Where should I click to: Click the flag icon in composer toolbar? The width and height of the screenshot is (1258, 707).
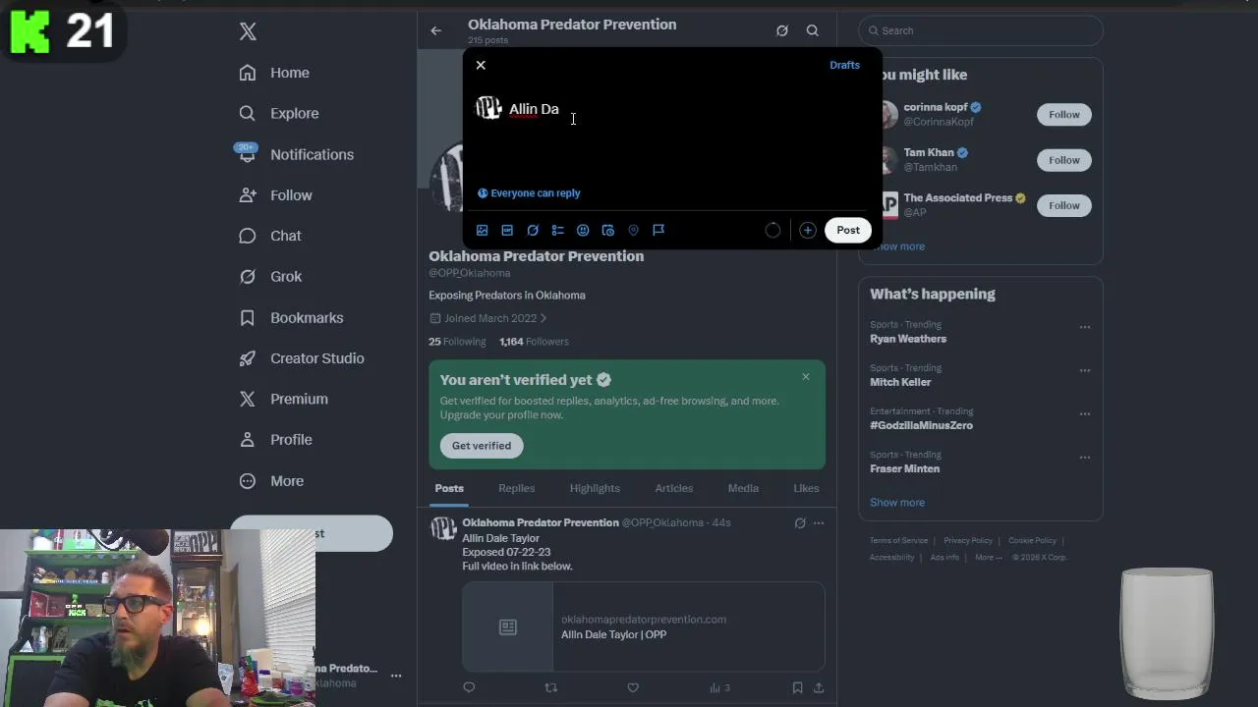(658, 230)
